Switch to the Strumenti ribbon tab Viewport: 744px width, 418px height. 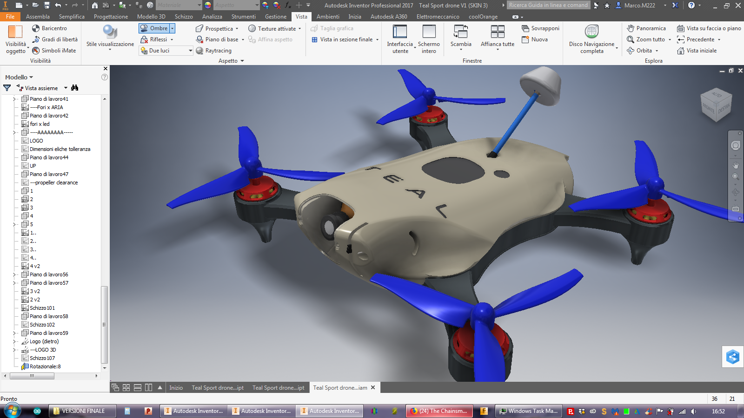point(244,16)
